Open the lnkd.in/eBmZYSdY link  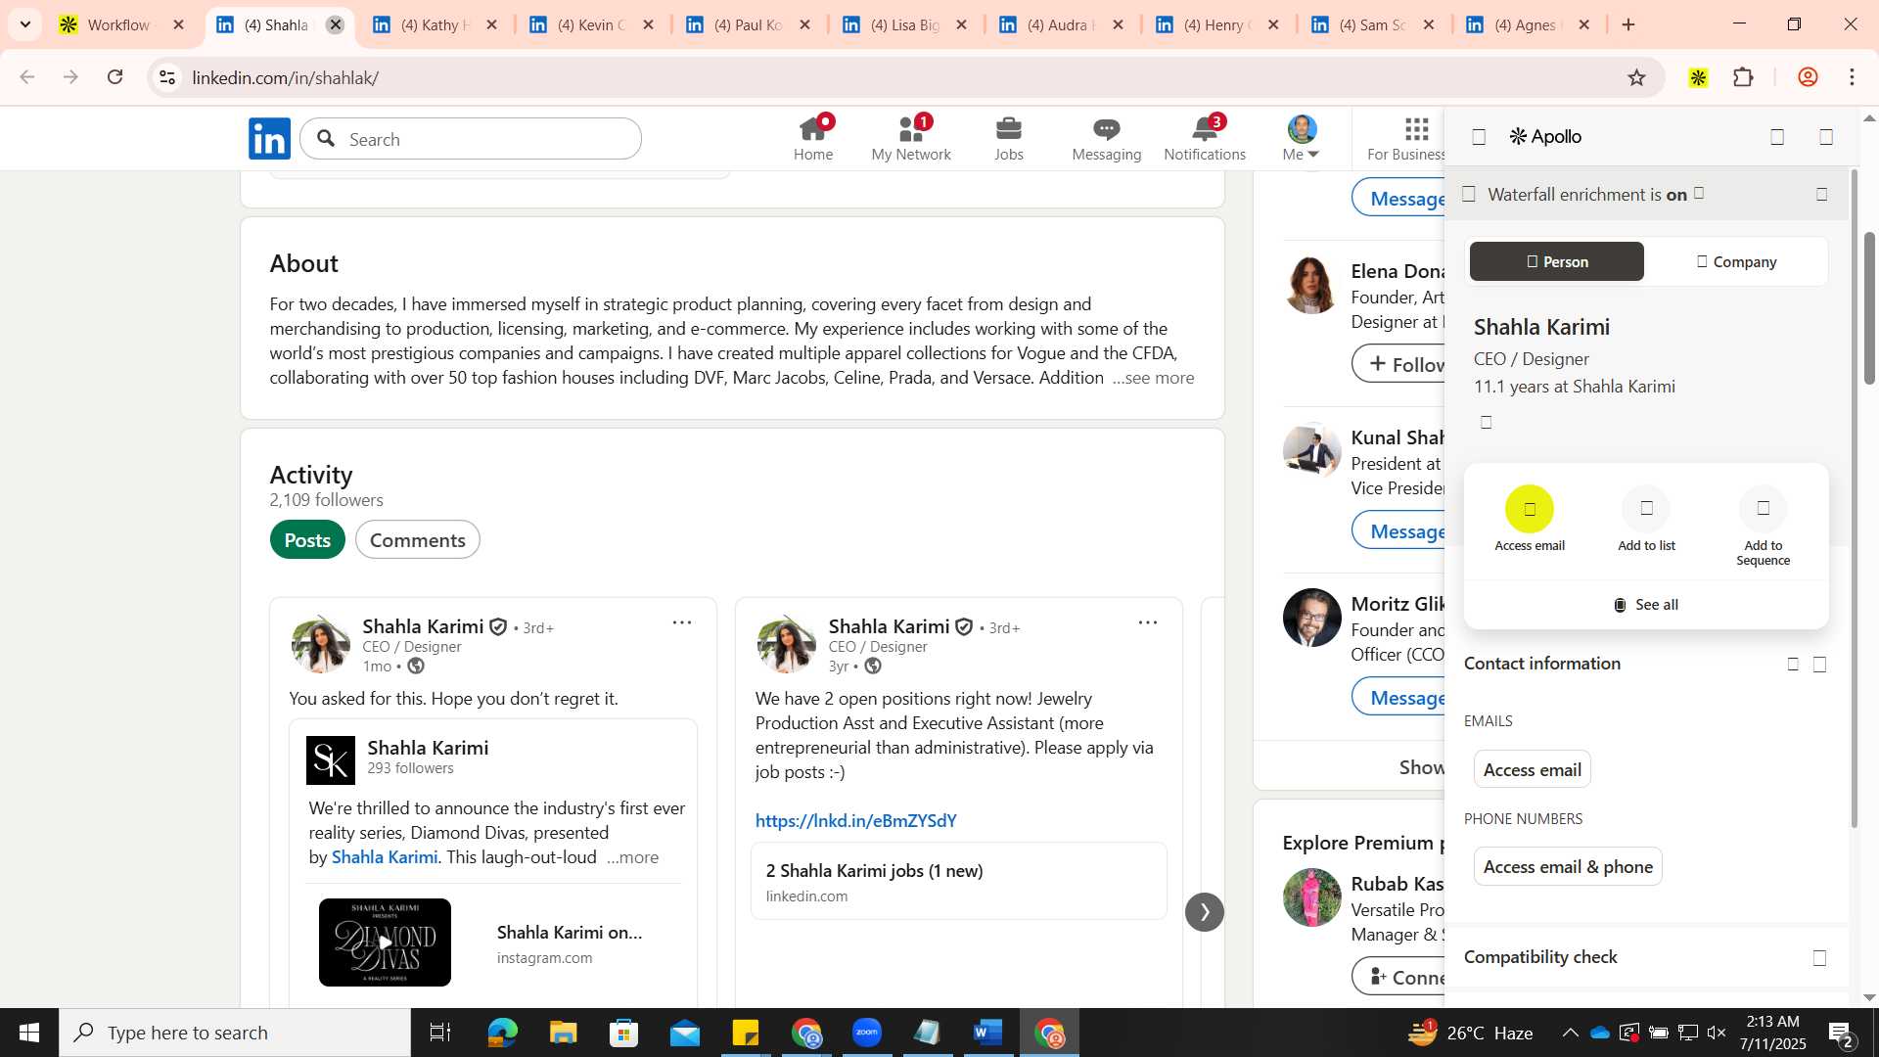(855, 821)
